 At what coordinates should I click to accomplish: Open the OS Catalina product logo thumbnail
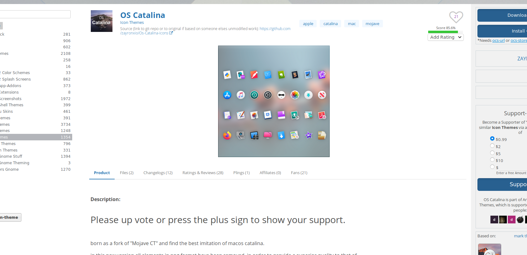pyautogui.click(x=102, y=21)
